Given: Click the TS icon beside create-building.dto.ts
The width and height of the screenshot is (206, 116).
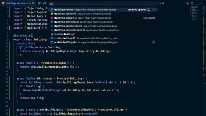Looking at the screenshot, I should click(52, 38).
